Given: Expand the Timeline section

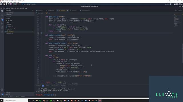Looking at the screenshot, I should click(19, 95).
